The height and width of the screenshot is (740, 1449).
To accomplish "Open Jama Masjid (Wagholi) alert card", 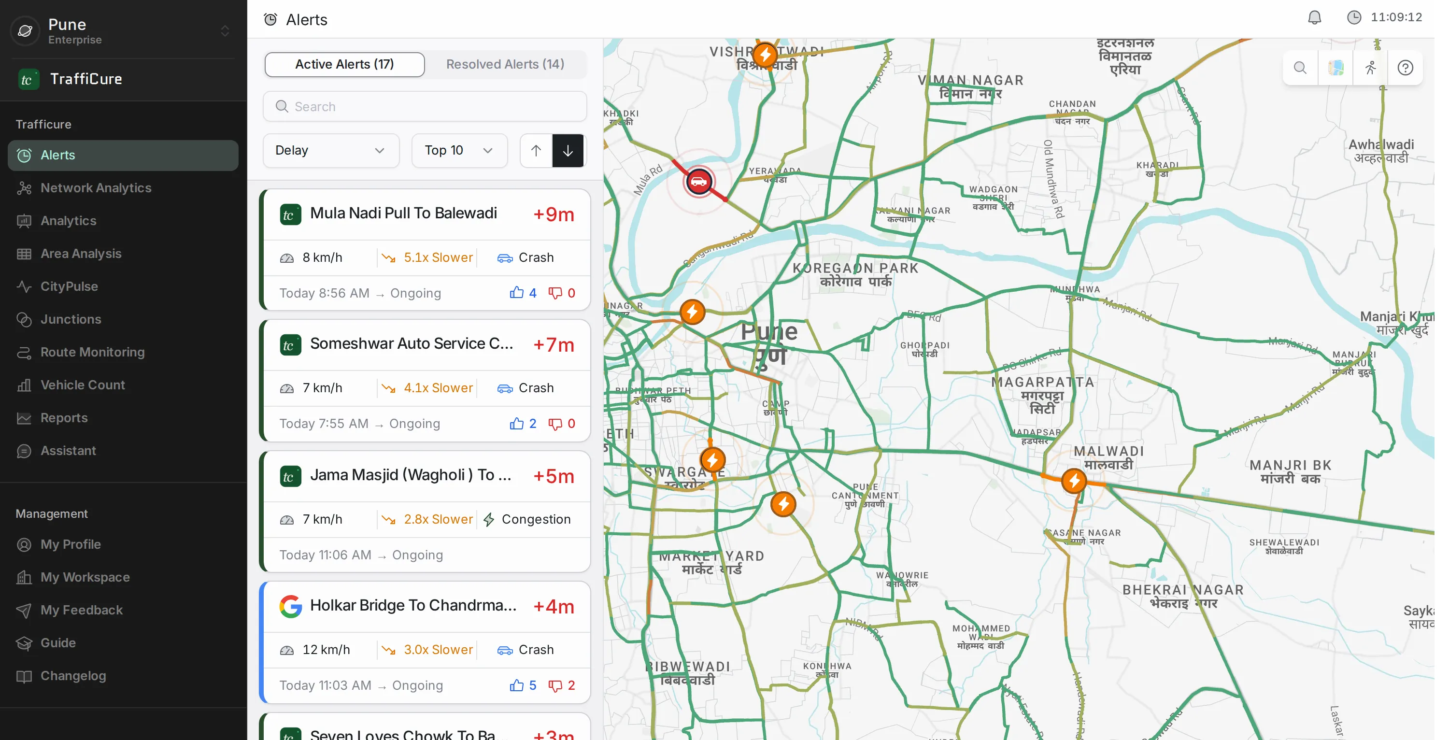I will 425,512.
